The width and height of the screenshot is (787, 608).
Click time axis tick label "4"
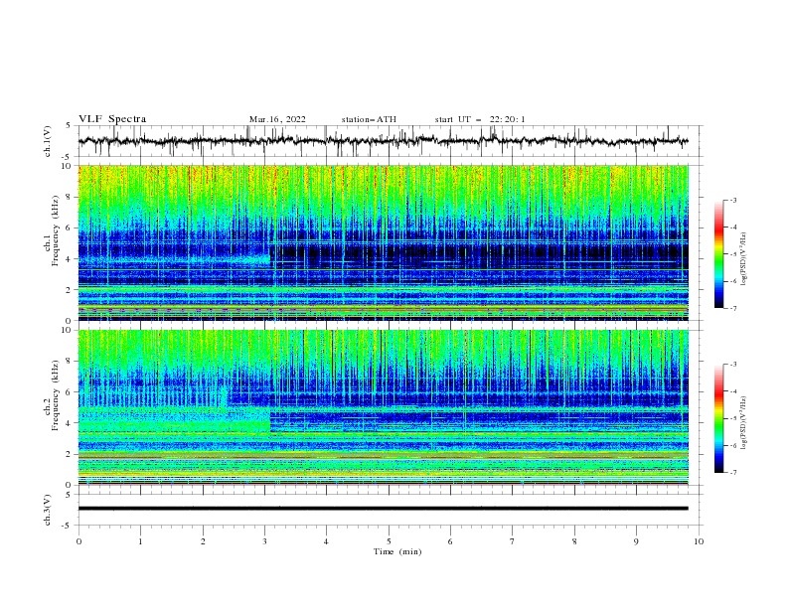click(326, 541)
